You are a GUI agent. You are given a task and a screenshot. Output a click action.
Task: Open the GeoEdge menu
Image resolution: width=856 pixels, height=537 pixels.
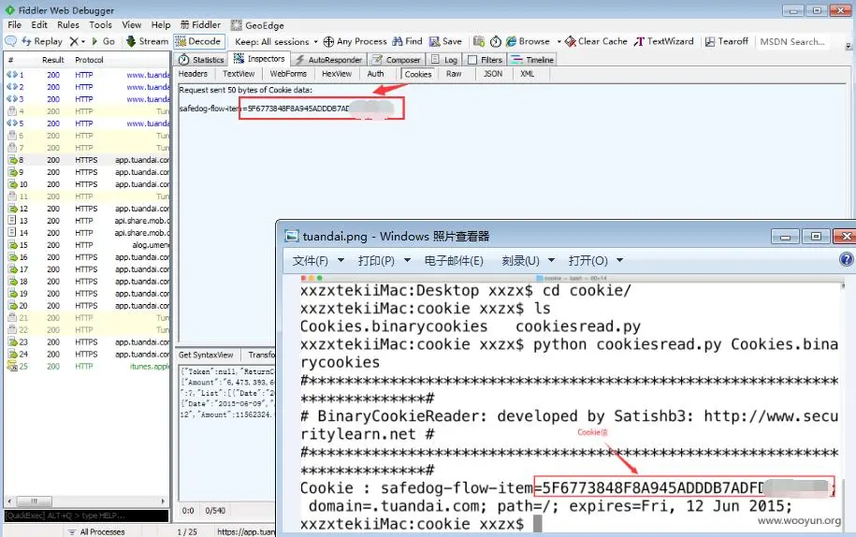257,25
